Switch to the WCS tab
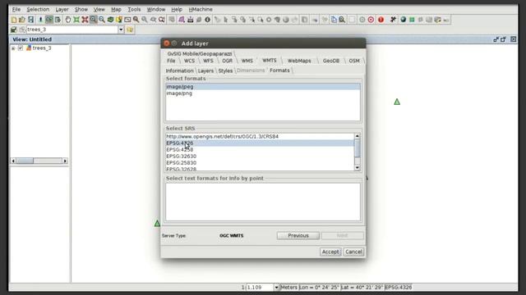 point(189,61)
